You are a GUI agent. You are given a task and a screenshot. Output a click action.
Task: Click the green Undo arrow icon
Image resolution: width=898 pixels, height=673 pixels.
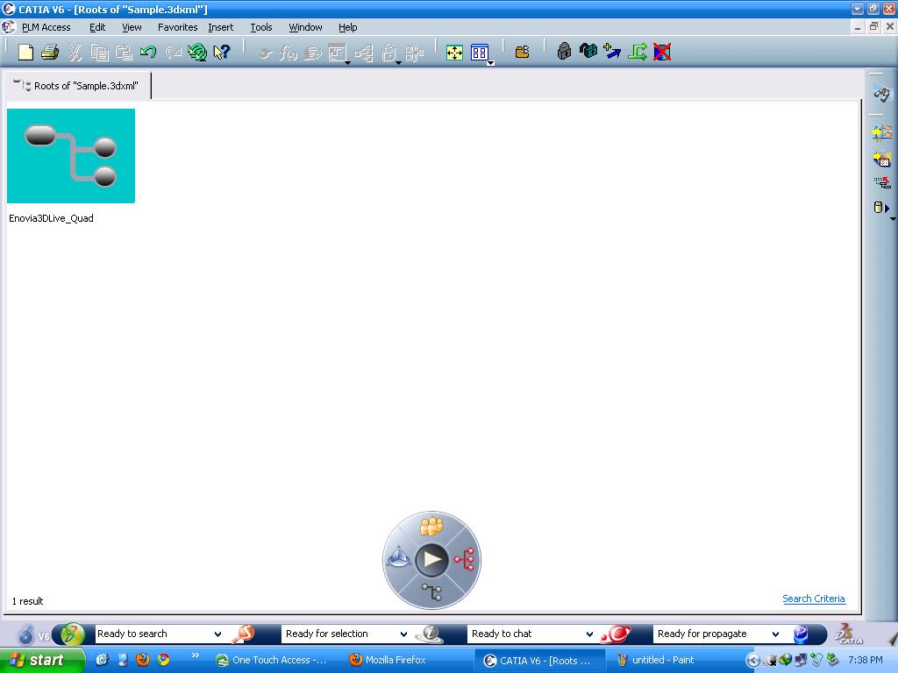click(x=147, y=52)
